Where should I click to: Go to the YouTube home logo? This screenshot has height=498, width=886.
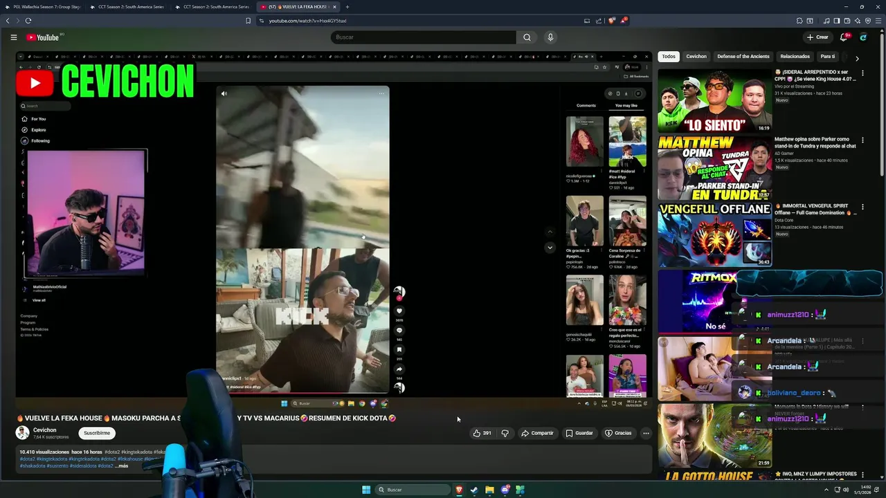[43, 37]
